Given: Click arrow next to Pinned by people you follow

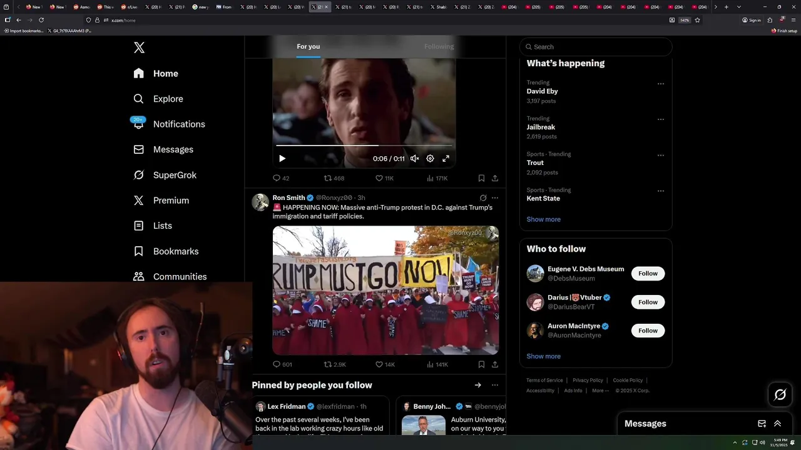Looking at the screenshot, I should (x=477, y=385).
